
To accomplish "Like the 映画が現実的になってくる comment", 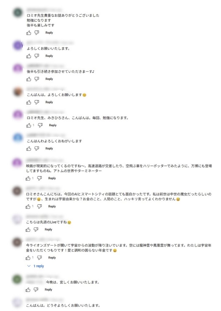I will click(28, 178).
